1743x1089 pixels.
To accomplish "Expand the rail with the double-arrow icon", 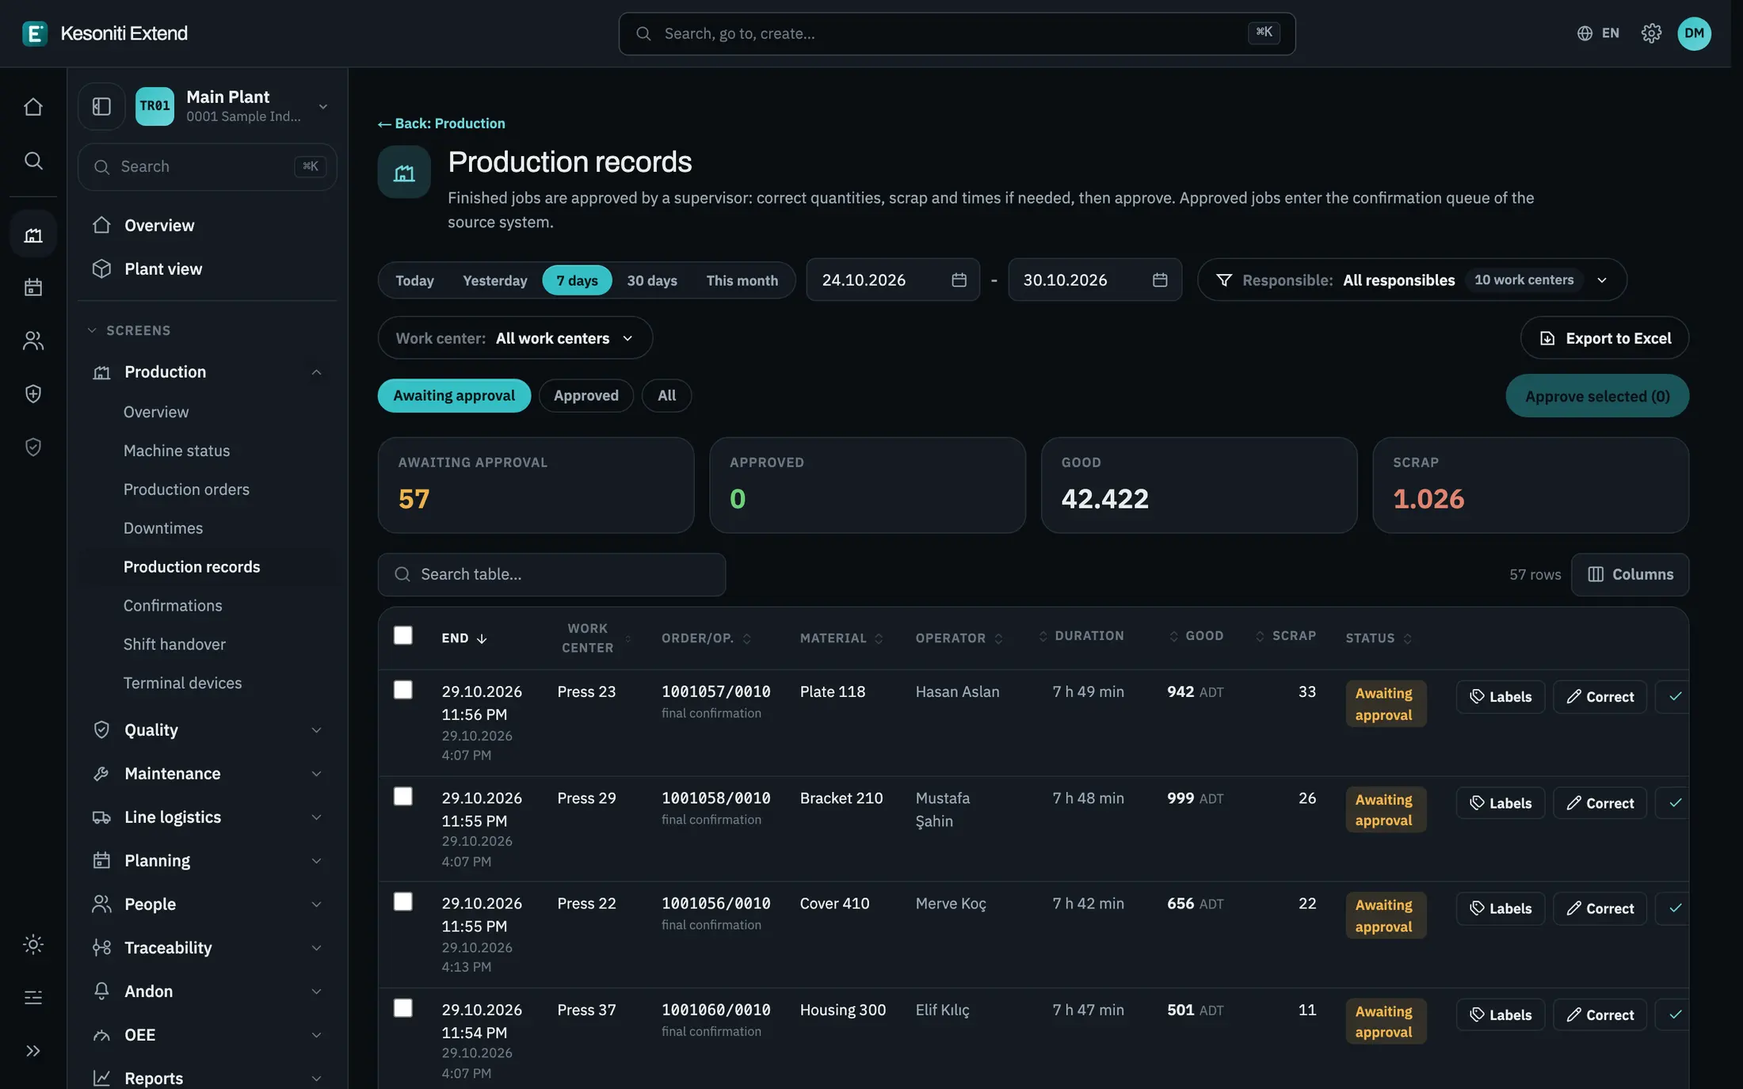I will point(33,1051).
